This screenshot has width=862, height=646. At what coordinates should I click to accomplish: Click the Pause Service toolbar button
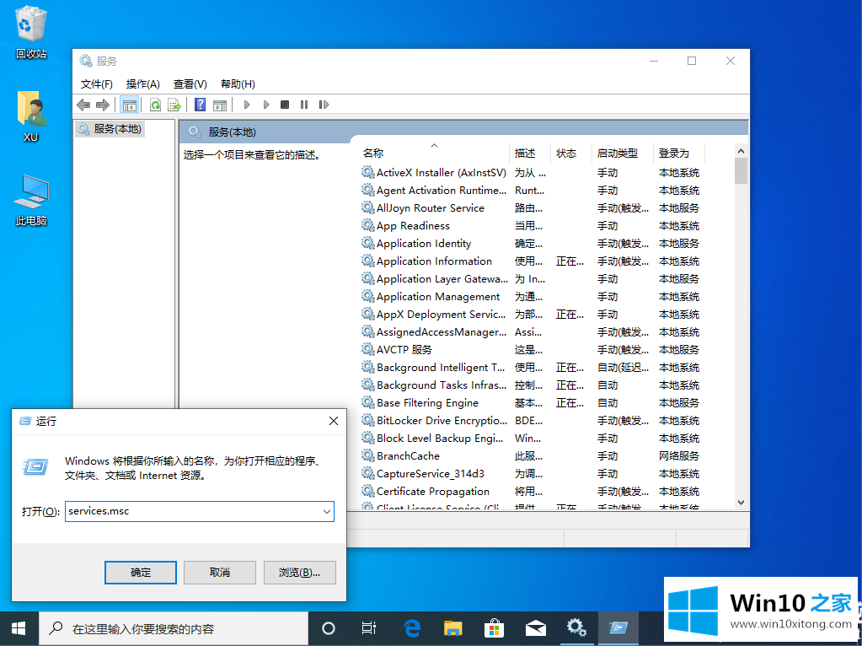point(303,105)
